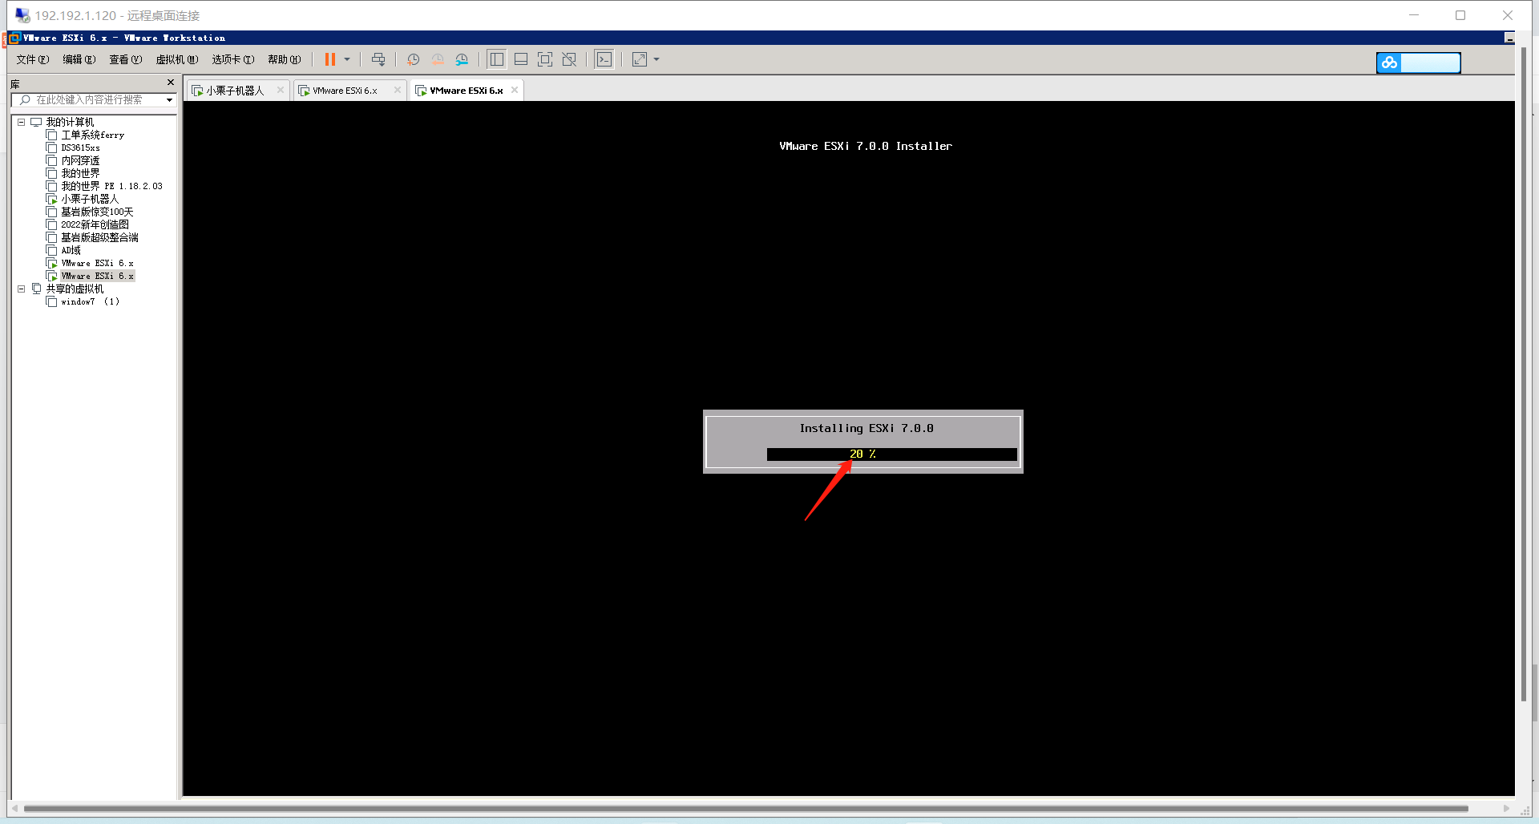Select the non-highlighted VMware ESXi 6.x tree item
Screen dimensions: 1539x824
97,263
